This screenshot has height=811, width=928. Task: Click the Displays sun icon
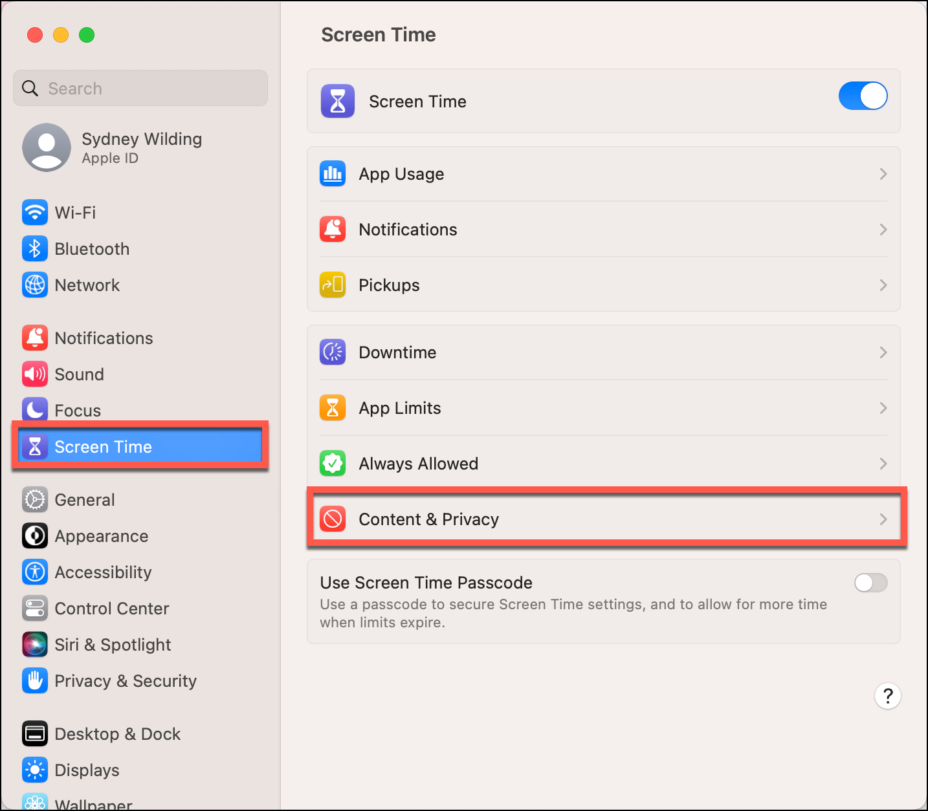pyautogui.click(x=35, y=770)
